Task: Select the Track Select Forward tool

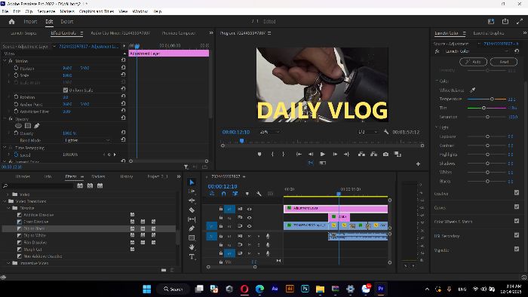Action: point(192,191)
